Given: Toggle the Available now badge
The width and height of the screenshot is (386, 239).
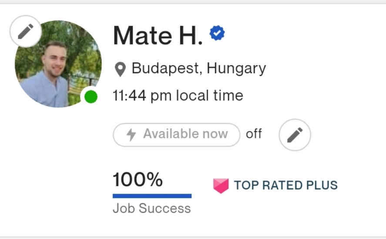Looking at the screenshot, I should click(176, 134).
